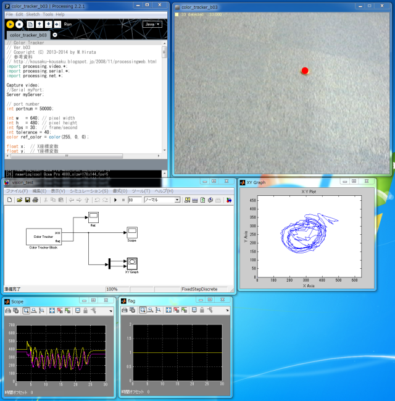Autoscale axes in Scope window toolbar
Screen dimensions: 395x401
tap(52, 311)
